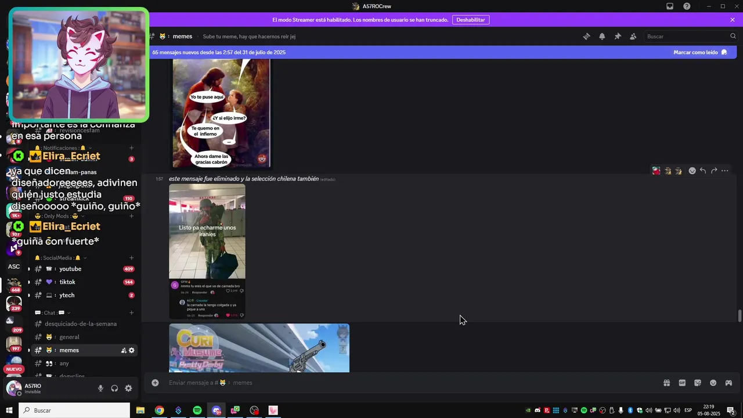Open server with 197 badge
The image size is (743, 418).
(x=14, y=344)
